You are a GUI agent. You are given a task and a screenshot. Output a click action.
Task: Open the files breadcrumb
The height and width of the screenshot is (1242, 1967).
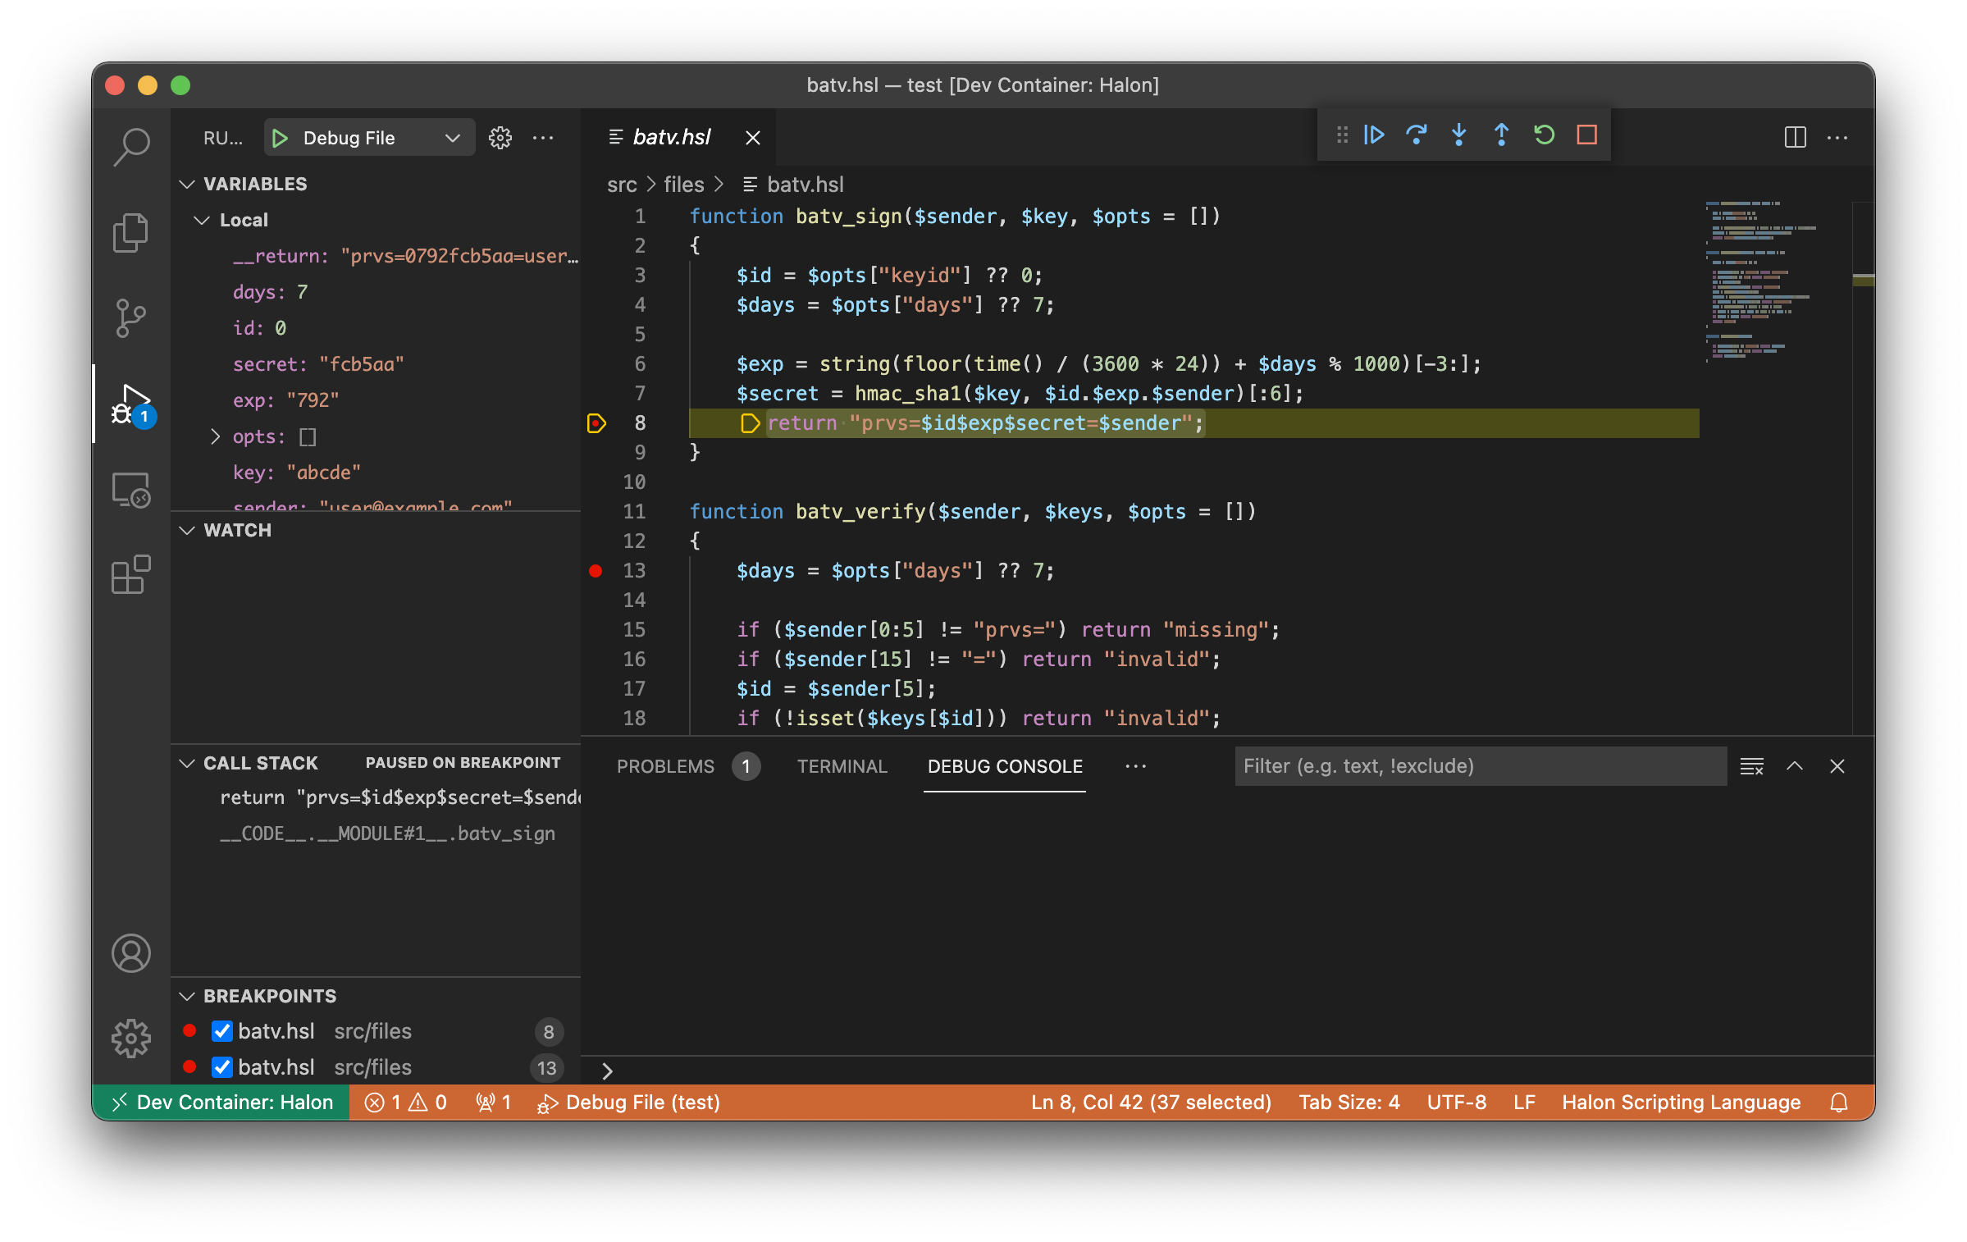683,185
